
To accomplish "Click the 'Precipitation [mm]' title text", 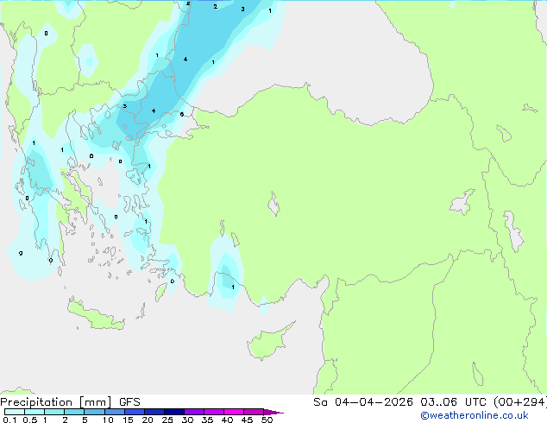I will (56, 402).
